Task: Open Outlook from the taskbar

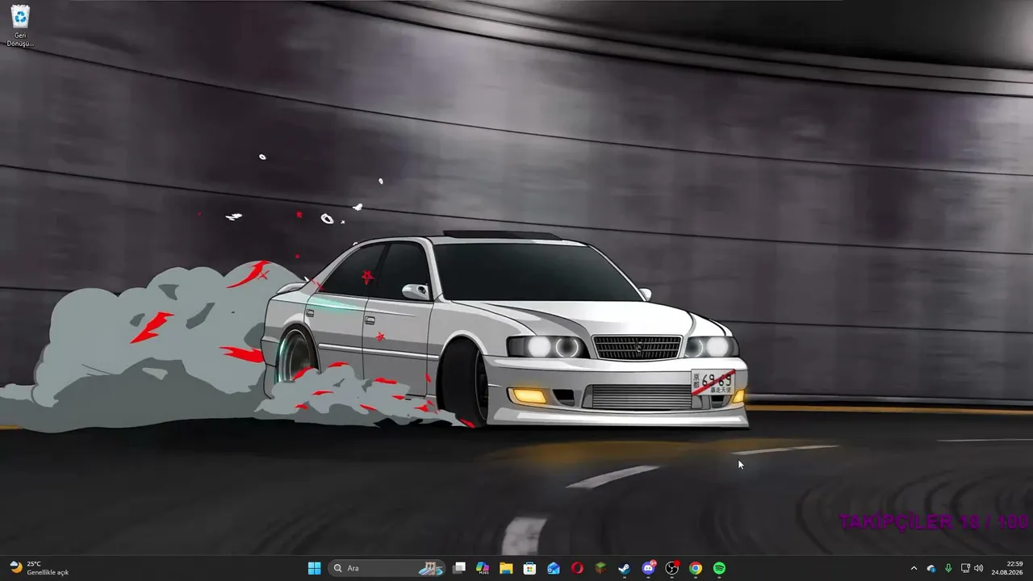Action: (x=554, y=568)
